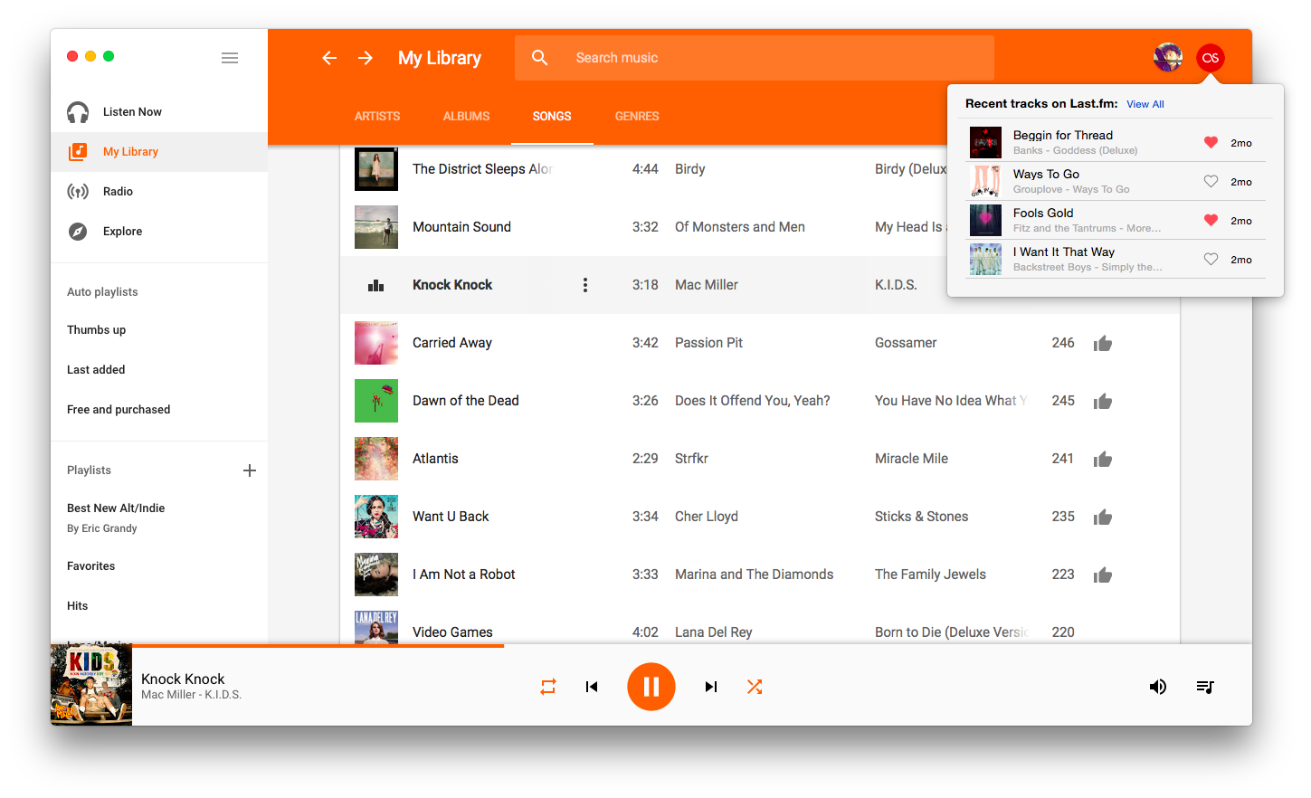Click artist Passion Pit
1311x798 pixels.
tap(708, 343)
